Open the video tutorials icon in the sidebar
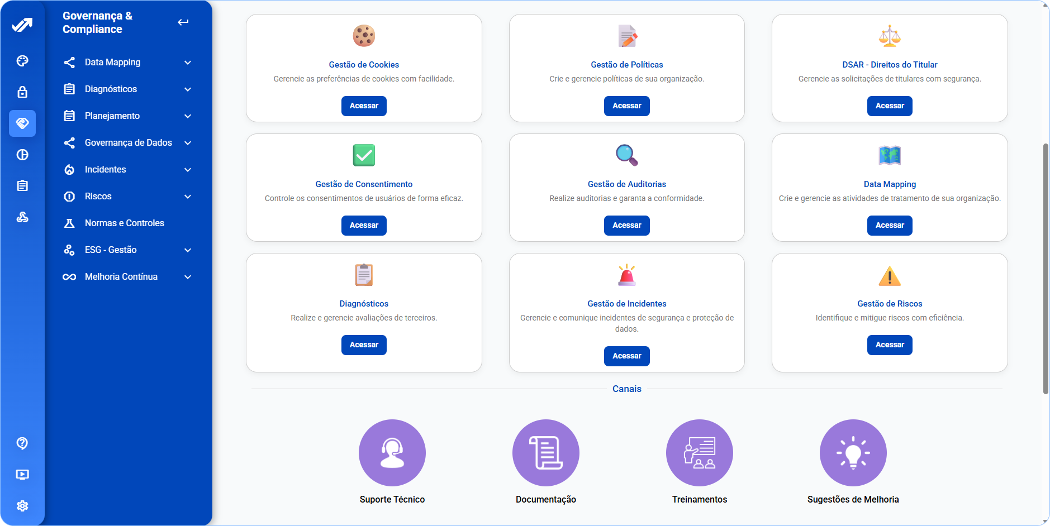Screen dimensions: 1050x526 click(x=22, y=474)
